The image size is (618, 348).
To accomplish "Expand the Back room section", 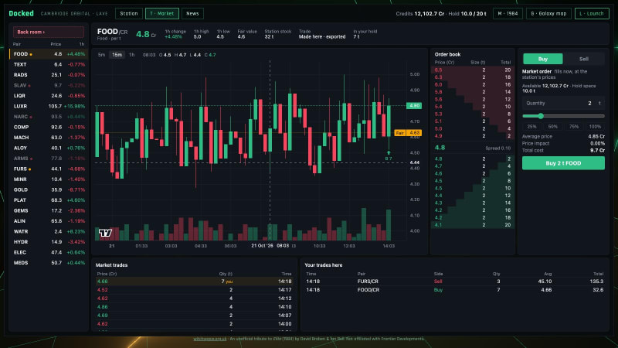I will pos(49,32).
